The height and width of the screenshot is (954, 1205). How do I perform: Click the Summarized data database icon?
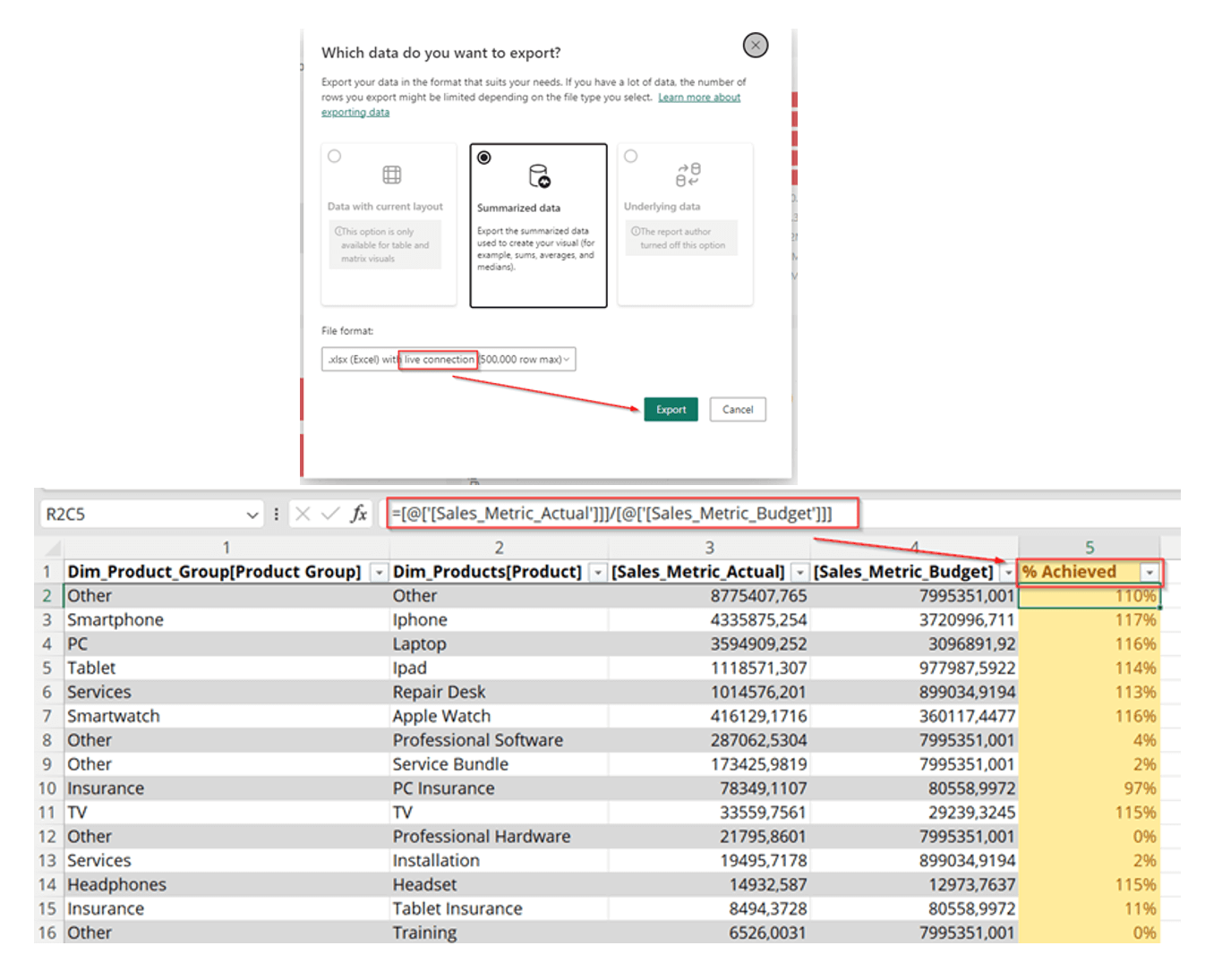pos(539,175)
